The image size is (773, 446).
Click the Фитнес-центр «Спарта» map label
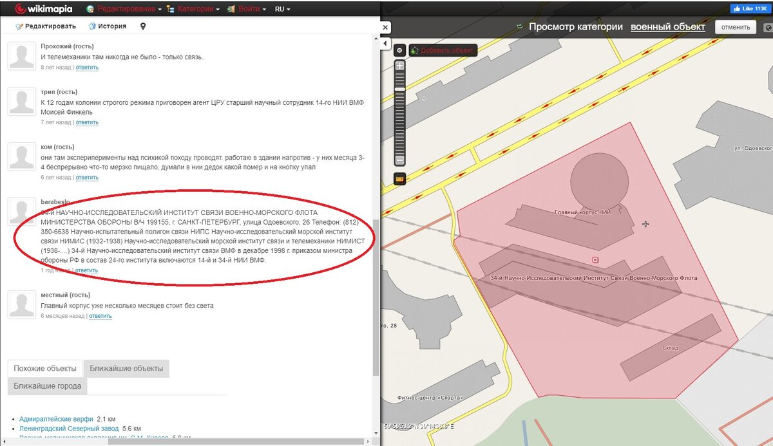click(x=430, y=397)
